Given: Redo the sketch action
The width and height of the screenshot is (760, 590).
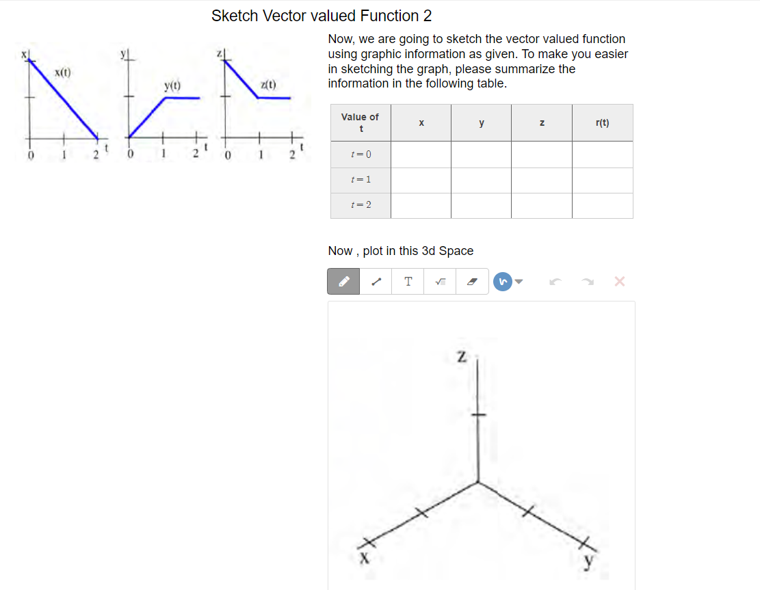Looking at the screenshot, I should point(588,281).
